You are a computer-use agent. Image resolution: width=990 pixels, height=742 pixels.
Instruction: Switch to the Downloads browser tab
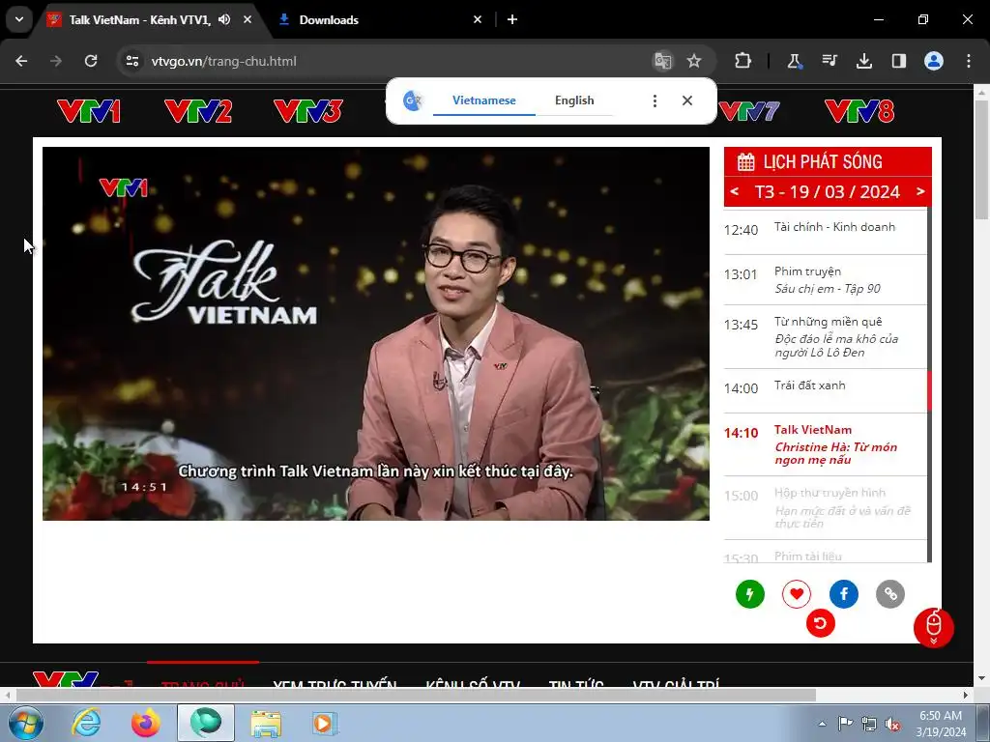tap(381, 19)
